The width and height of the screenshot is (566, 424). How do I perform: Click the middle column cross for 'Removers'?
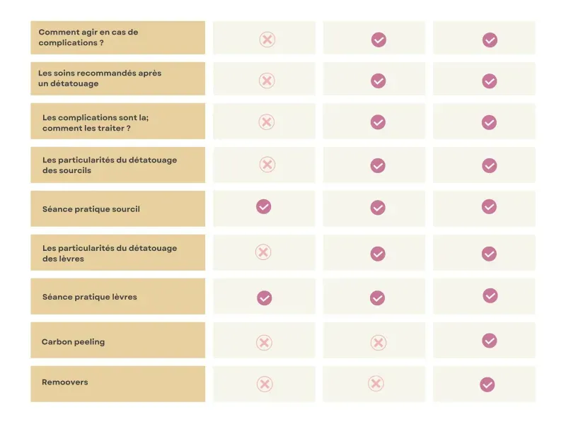[x=376, y=384]
